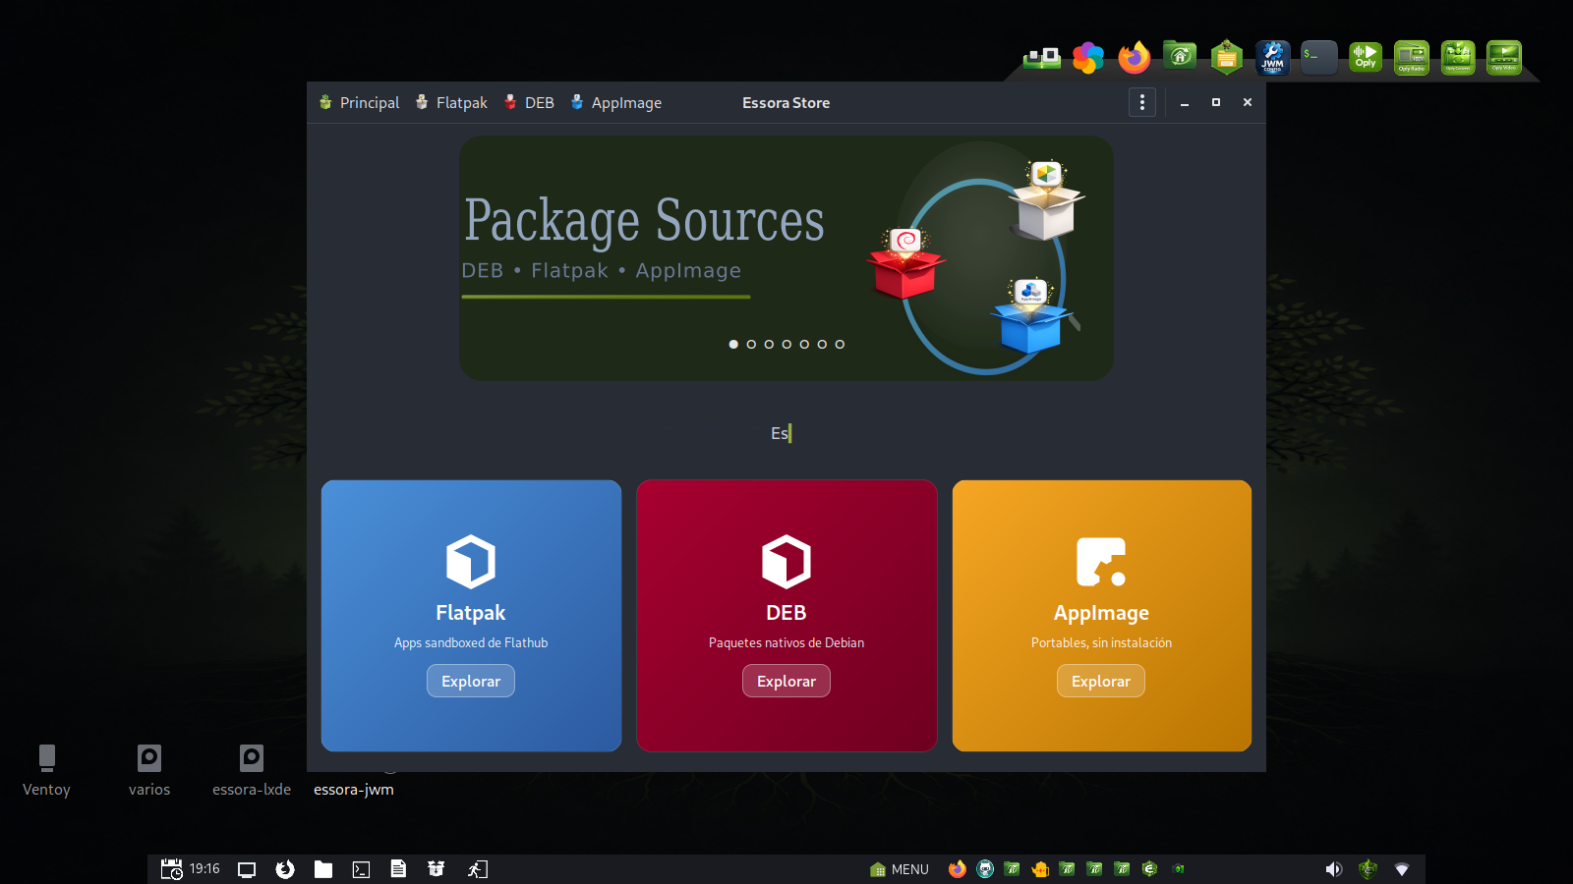1573x884 pixels.
Task: Open the green home folder in dock
Action: point(1180,56)
